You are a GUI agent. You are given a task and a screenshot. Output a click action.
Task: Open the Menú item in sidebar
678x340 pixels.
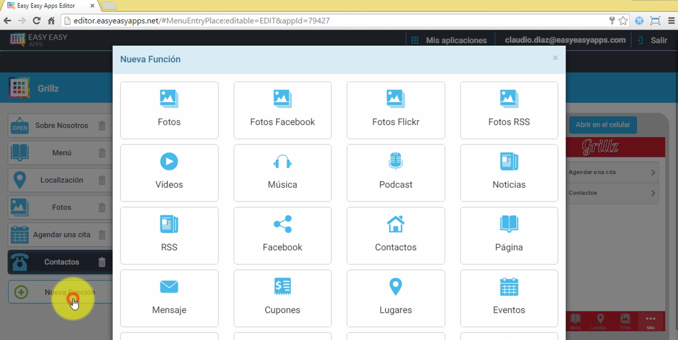pos(61,153)
